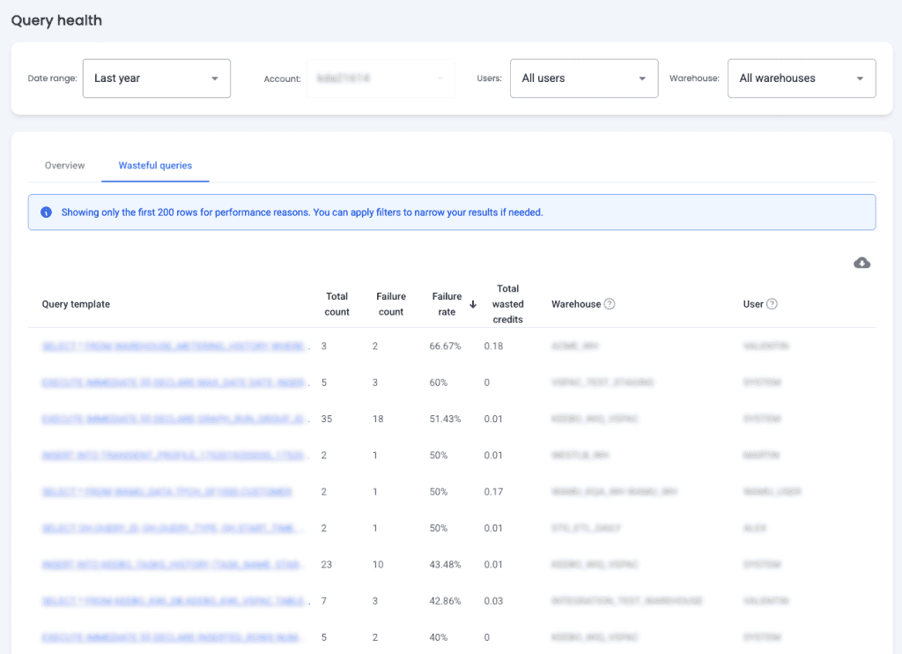Sort by the Failure count column header
902x654 pixels.
tap(390, 304)
